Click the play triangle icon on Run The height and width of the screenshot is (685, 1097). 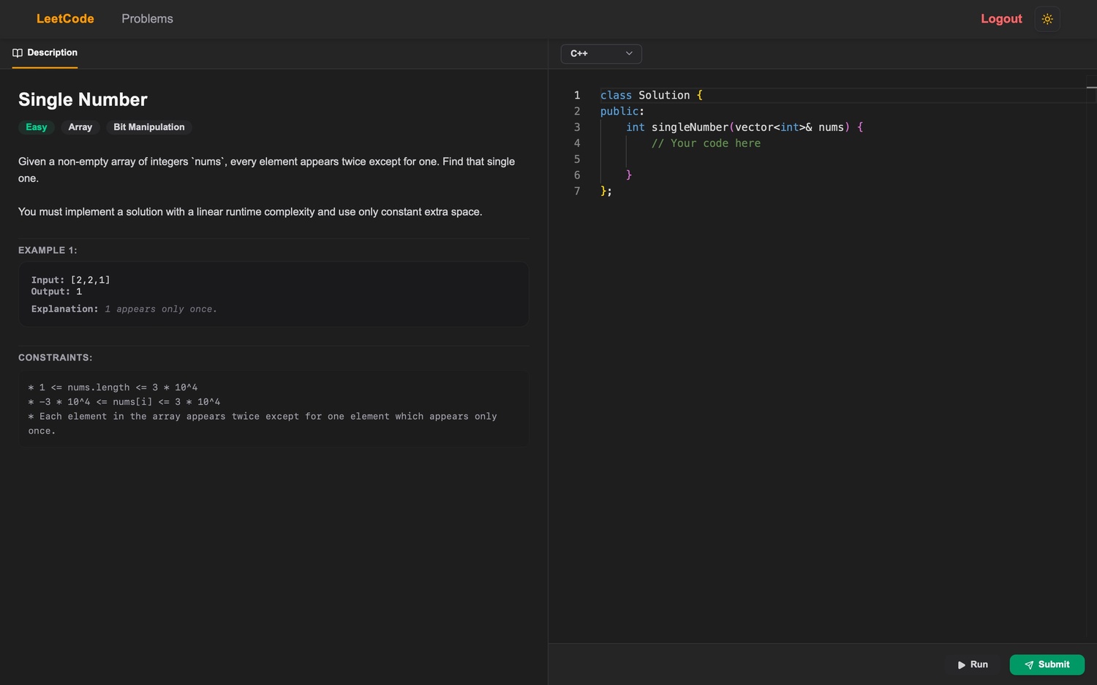pyautogui.click(x=962, y=665)
